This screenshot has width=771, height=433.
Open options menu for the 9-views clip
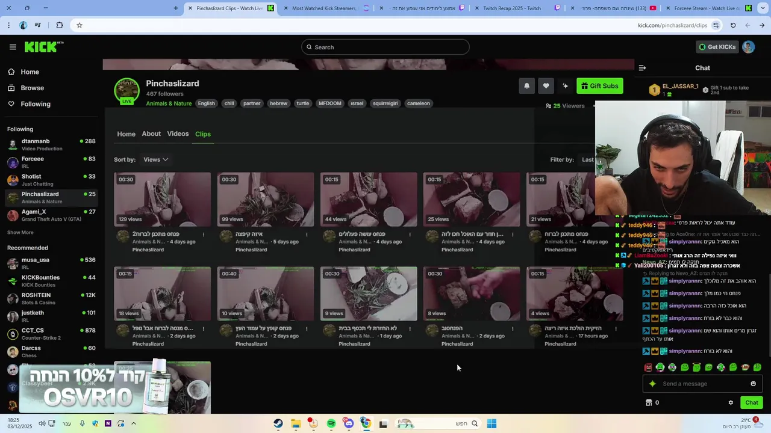point(410,329)
